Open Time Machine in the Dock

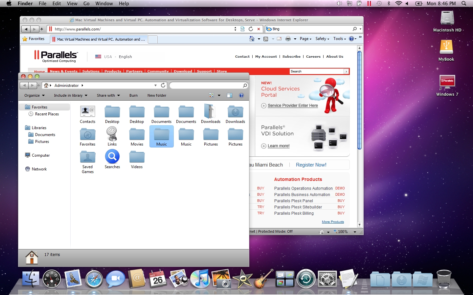tap(306, 279)
